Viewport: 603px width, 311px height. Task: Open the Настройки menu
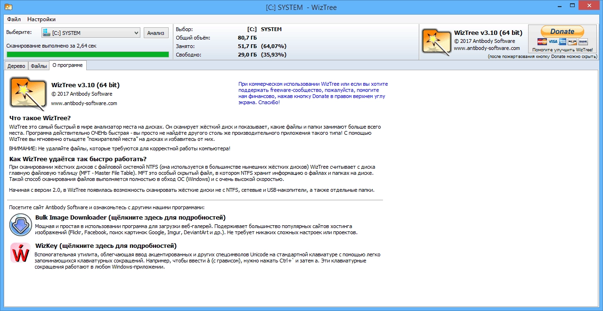(x=41, y=19)
